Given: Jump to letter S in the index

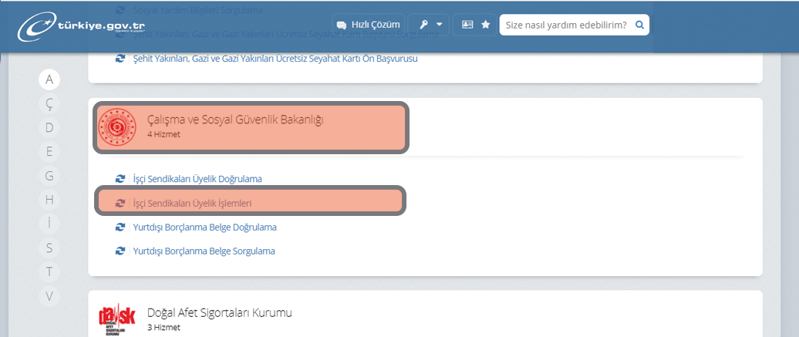Looking at the screenshot, I should click(49, 248).
